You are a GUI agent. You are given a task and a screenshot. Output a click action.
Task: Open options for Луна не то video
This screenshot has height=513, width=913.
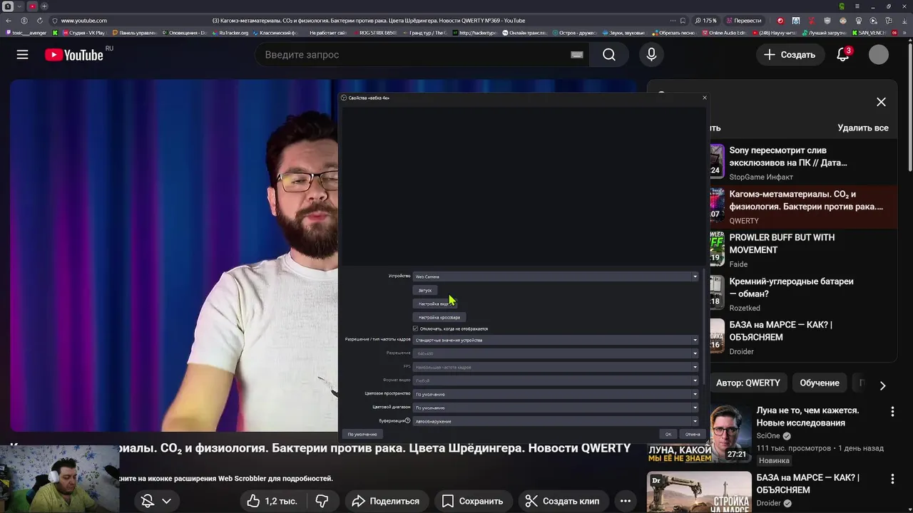click(892, 412)
